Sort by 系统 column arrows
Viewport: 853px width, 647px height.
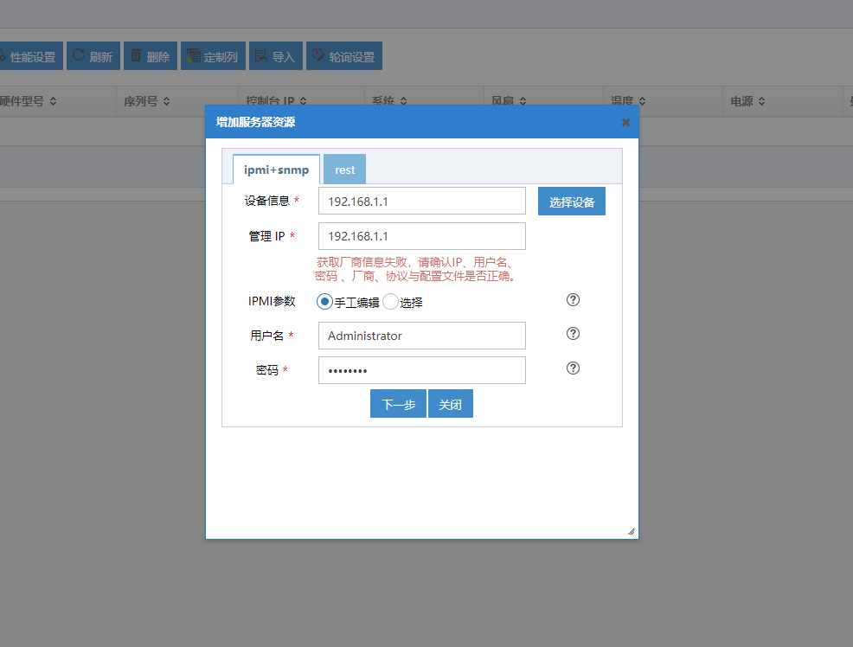click(x=403, y=100)
